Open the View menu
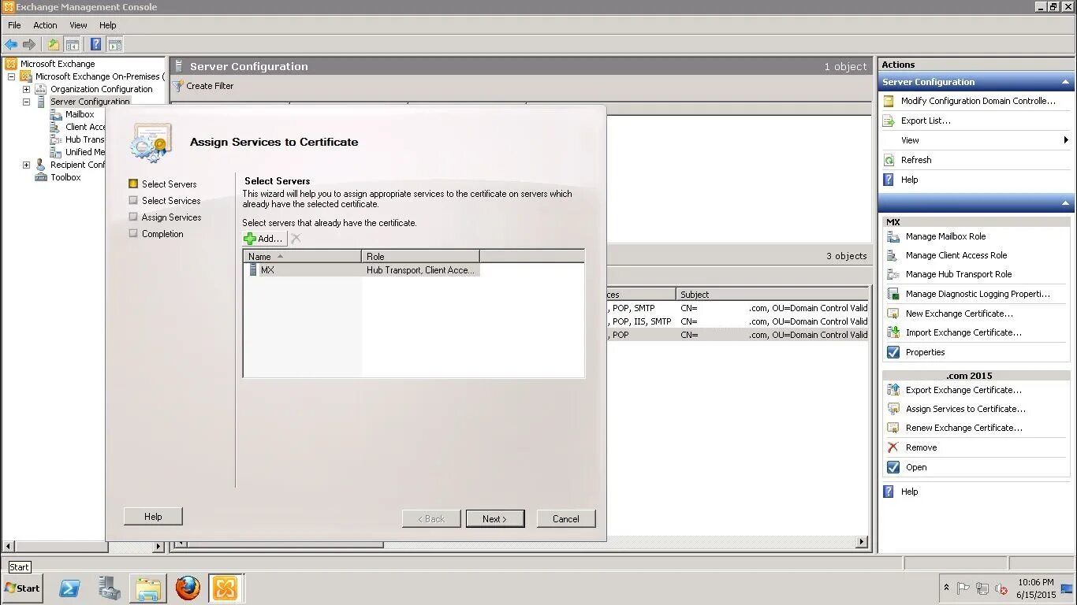 78,25
